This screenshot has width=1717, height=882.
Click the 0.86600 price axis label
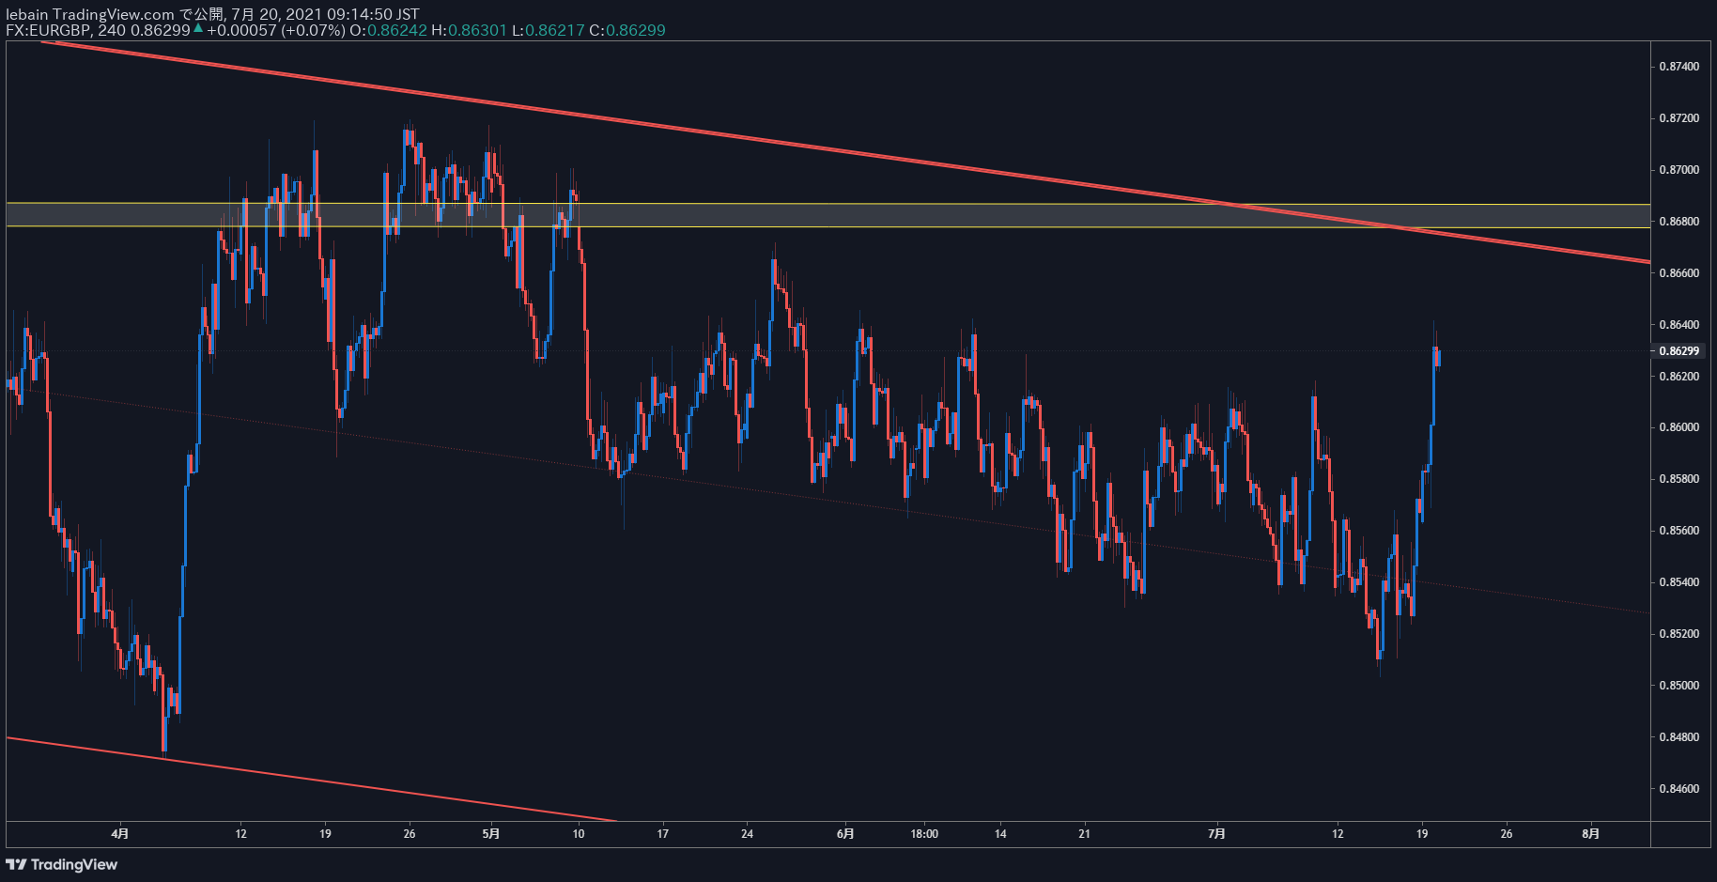pos(1678,273)
